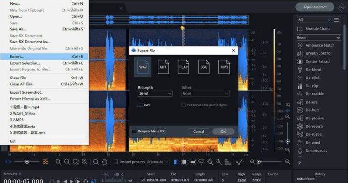Open the Module Chain
This screenshot has height=183, width=348.
pyautogui.click(x=313, y=29)
